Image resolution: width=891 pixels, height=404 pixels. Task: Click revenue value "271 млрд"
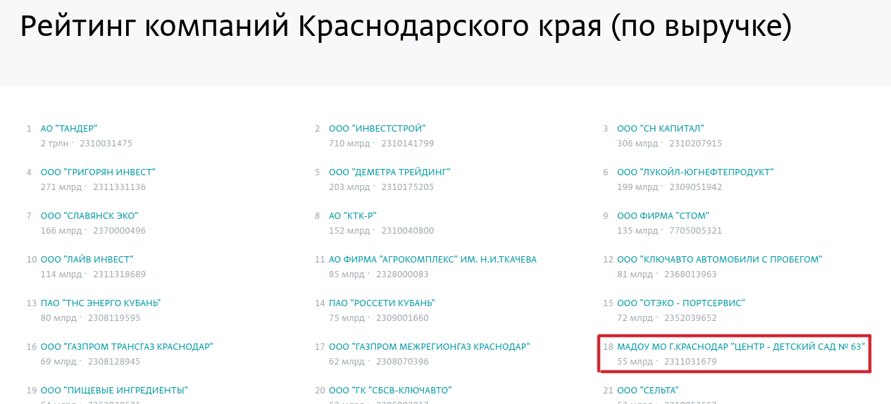(61, 187)
